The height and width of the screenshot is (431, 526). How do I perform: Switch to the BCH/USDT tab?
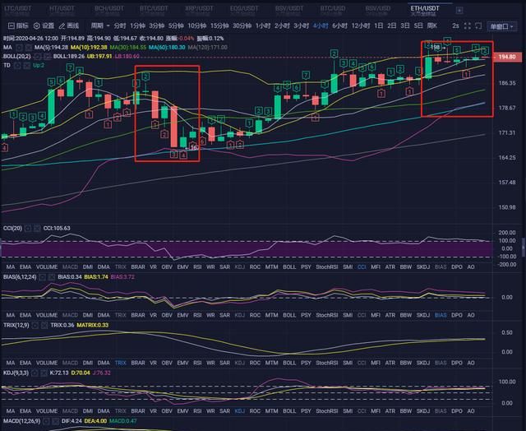tap(108, 10)
